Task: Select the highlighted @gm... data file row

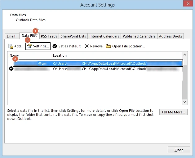Action: [x=98, y=64]
